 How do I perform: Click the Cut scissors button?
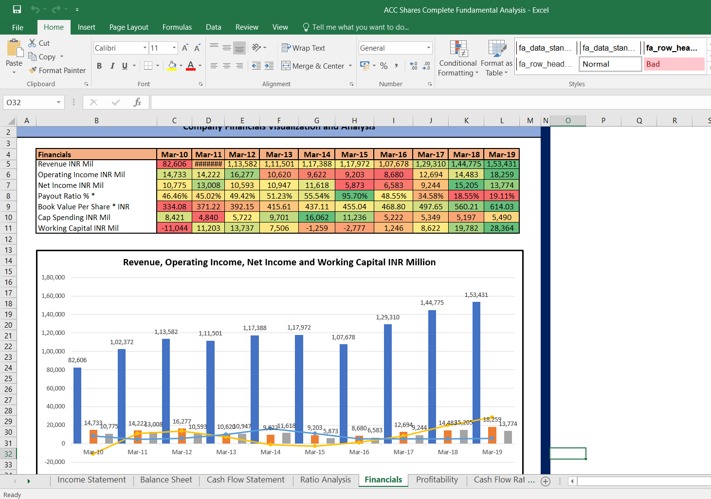pyautogui.click(x=39, y=43)
